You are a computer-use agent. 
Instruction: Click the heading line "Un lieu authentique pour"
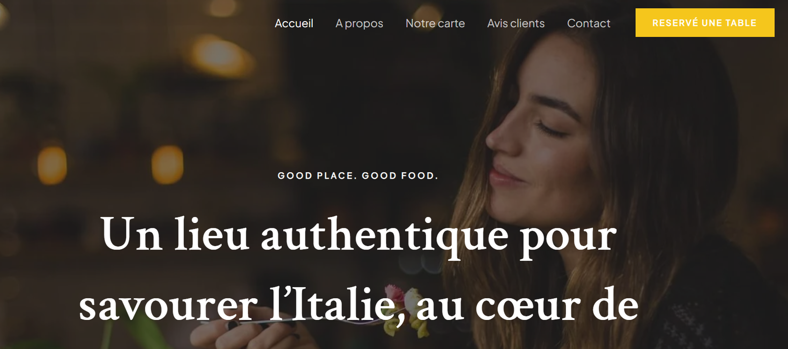point(359,236)
